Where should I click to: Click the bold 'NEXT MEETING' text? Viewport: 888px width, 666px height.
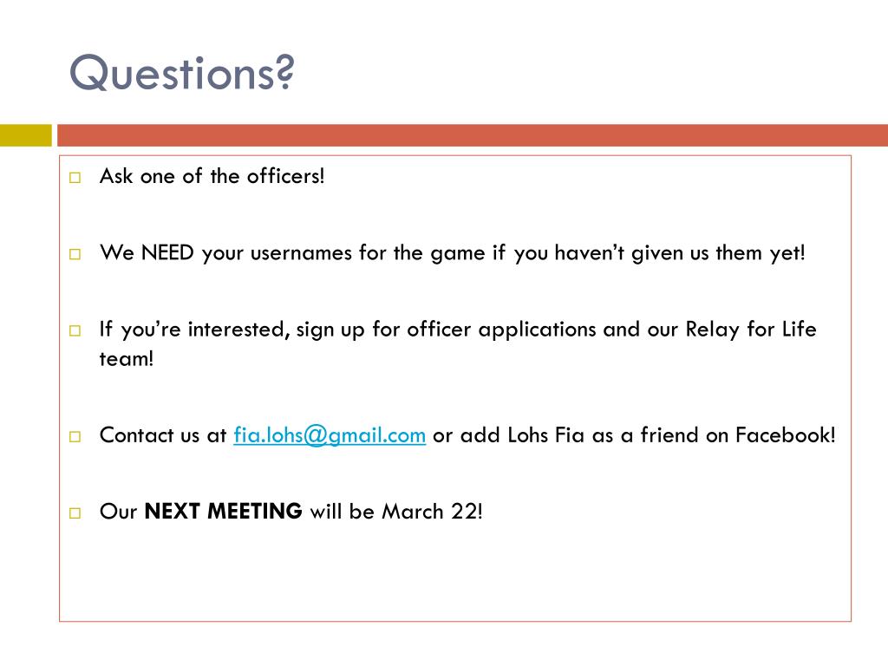[223, 512]
